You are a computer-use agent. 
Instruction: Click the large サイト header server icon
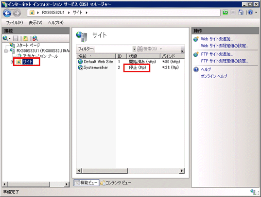[82, 36]
